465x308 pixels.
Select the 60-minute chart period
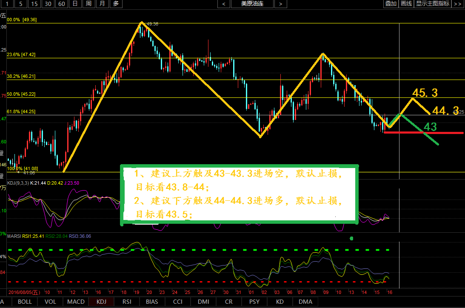coord(62,4)
